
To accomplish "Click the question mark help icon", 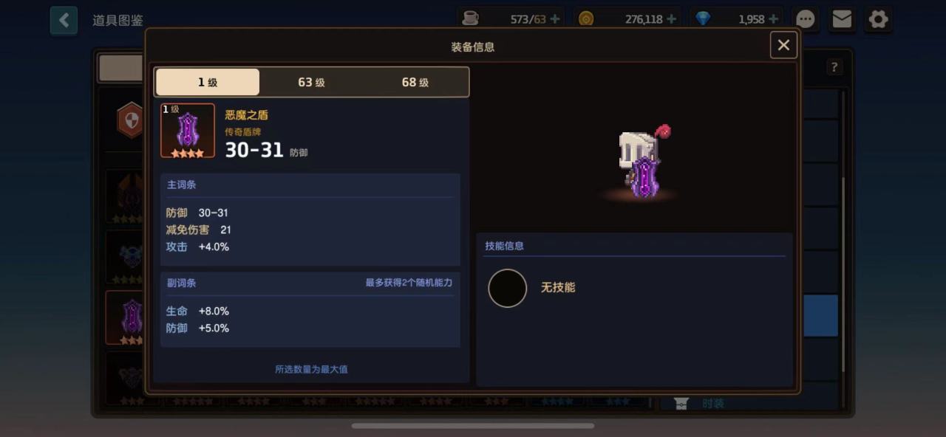I will coord(834,67).
